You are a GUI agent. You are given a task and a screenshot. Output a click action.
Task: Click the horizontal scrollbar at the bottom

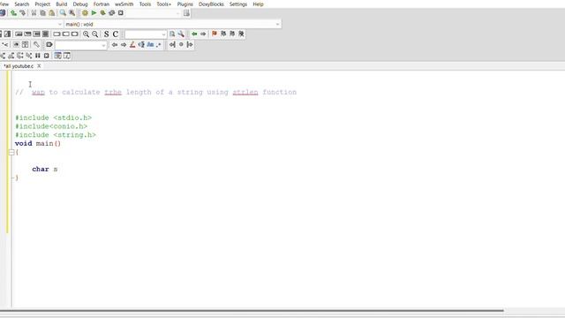pyautogui.click(x=252, y=310)
